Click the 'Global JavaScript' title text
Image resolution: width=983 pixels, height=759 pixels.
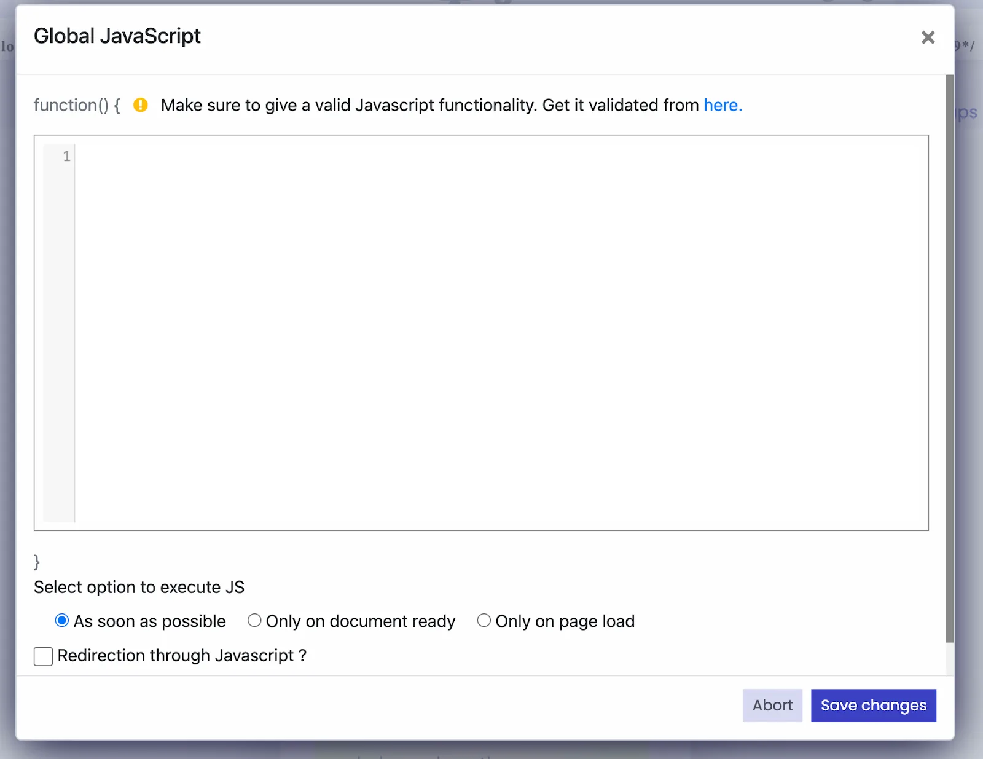click(117, 36)
